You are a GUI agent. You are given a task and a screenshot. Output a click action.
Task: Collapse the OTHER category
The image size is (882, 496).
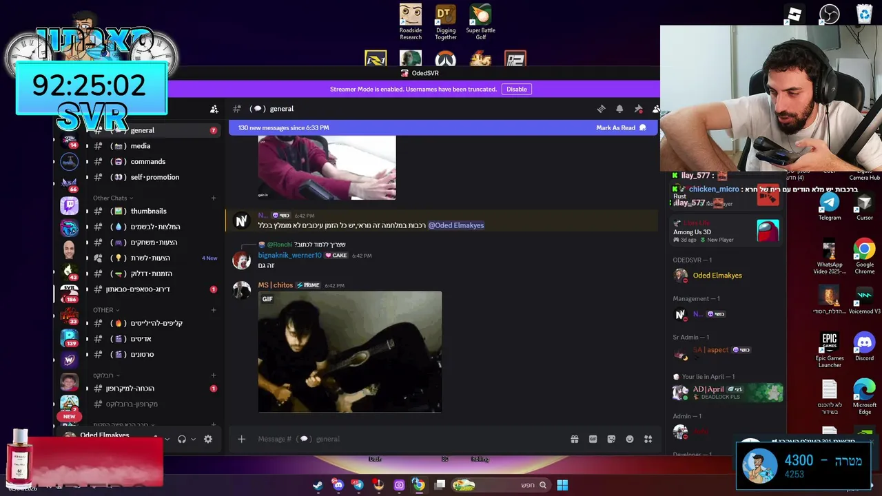[106, 310]
